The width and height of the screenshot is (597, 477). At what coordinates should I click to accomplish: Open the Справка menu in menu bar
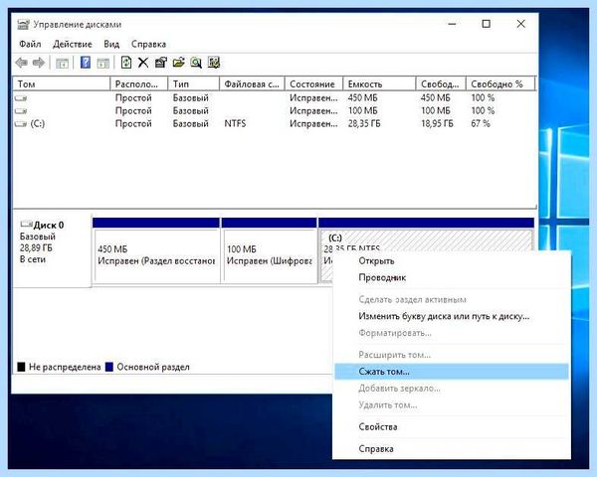(x=148, y=44)
